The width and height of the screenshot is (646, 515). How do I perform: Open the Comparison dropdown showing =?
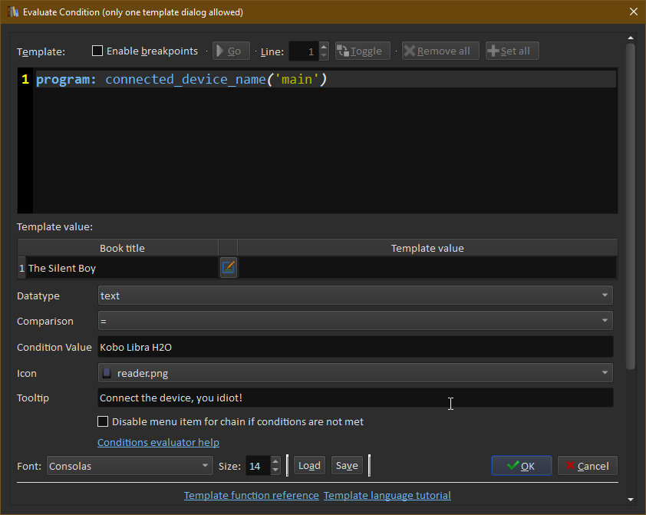pyautogui.click(x=355, y=321)
